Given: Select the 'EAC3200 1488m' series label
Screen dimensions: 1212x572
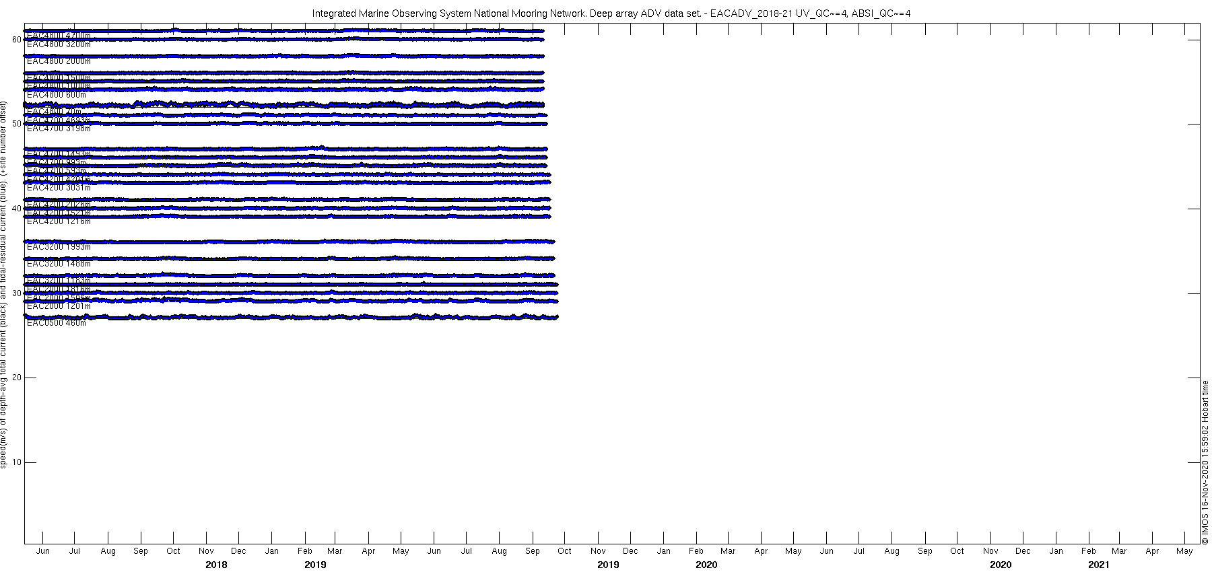Looking at the screenshot, I should click(x=59, y=264).
